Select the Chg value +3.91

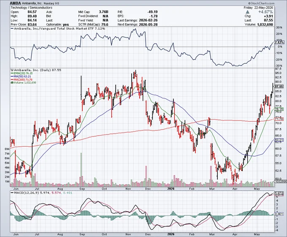pyautogui.click(x=268, y=16)
